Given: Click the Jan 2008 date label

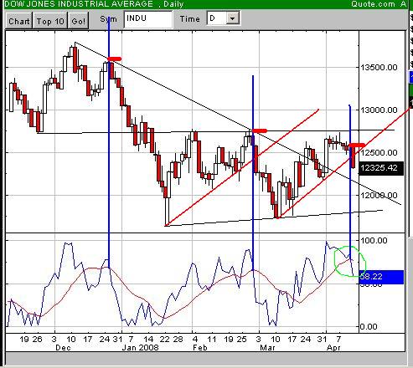Looking at the screenshot, I should (x=140, y=348).
